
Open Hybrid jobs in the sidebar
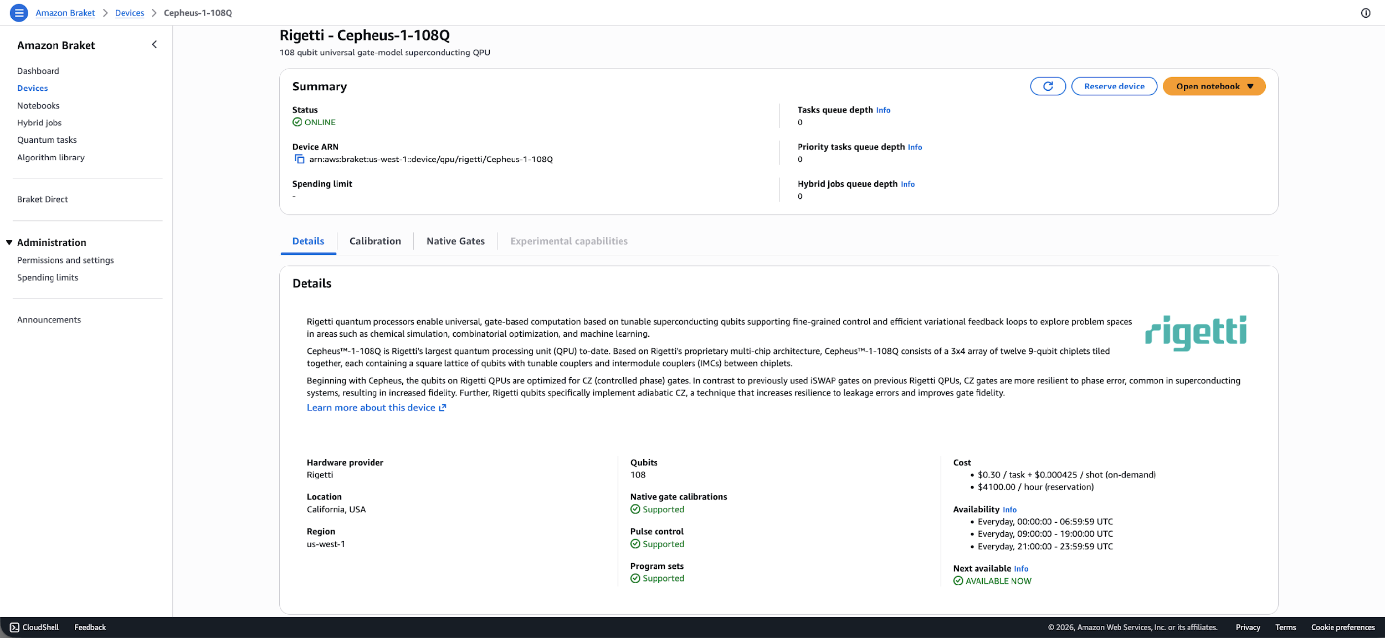click(x=39, y=123)
